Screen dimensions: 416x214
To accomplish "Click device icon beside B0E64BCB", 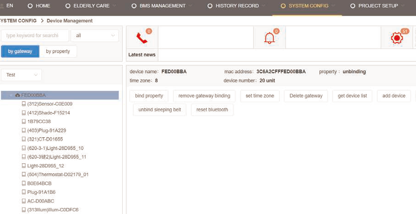I will (x=24, y=183).
